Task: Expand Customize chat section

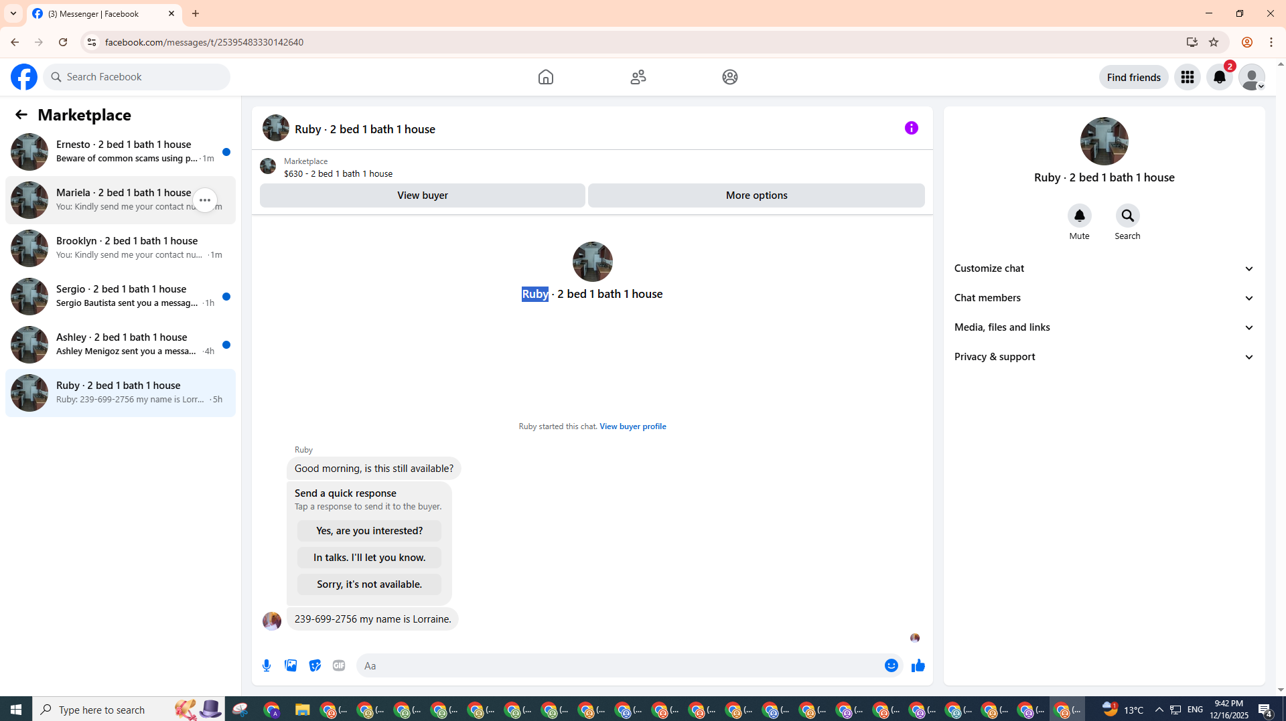Action: (1104, 268)
